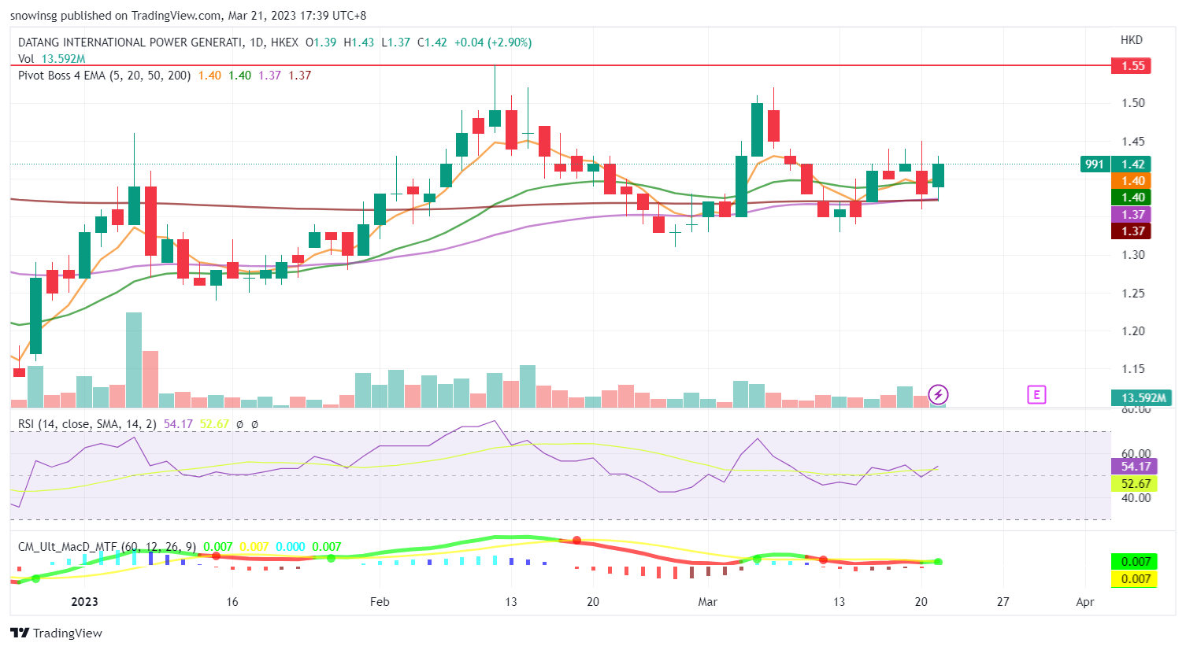1186x650 pixels.
Task: Click the earnings 'E' marker icon
Action: (1036, 395)
